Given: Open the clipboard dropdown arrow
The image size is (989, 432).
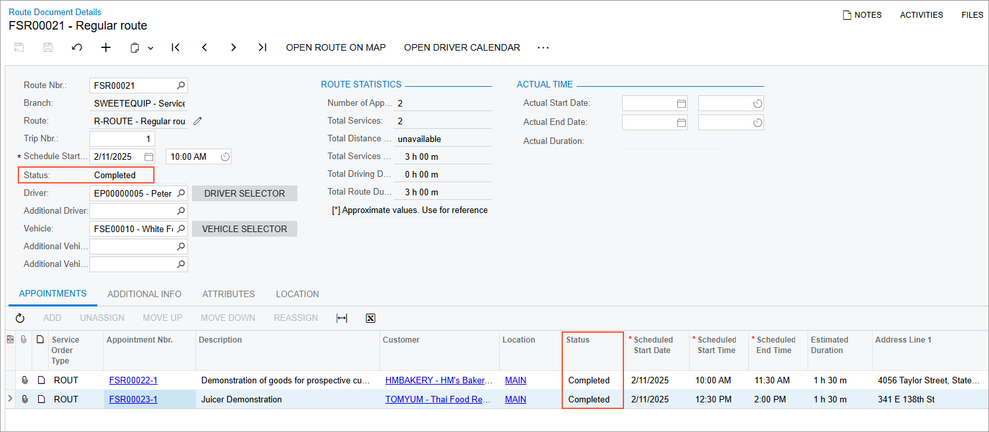Looking at the screenshot, I should coord(151,48).
